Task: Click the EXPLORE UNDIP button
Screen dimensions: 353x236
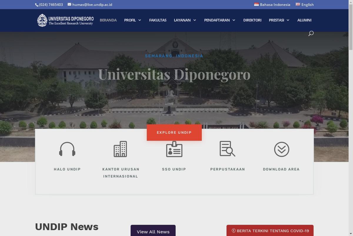Action: (174, 133)
